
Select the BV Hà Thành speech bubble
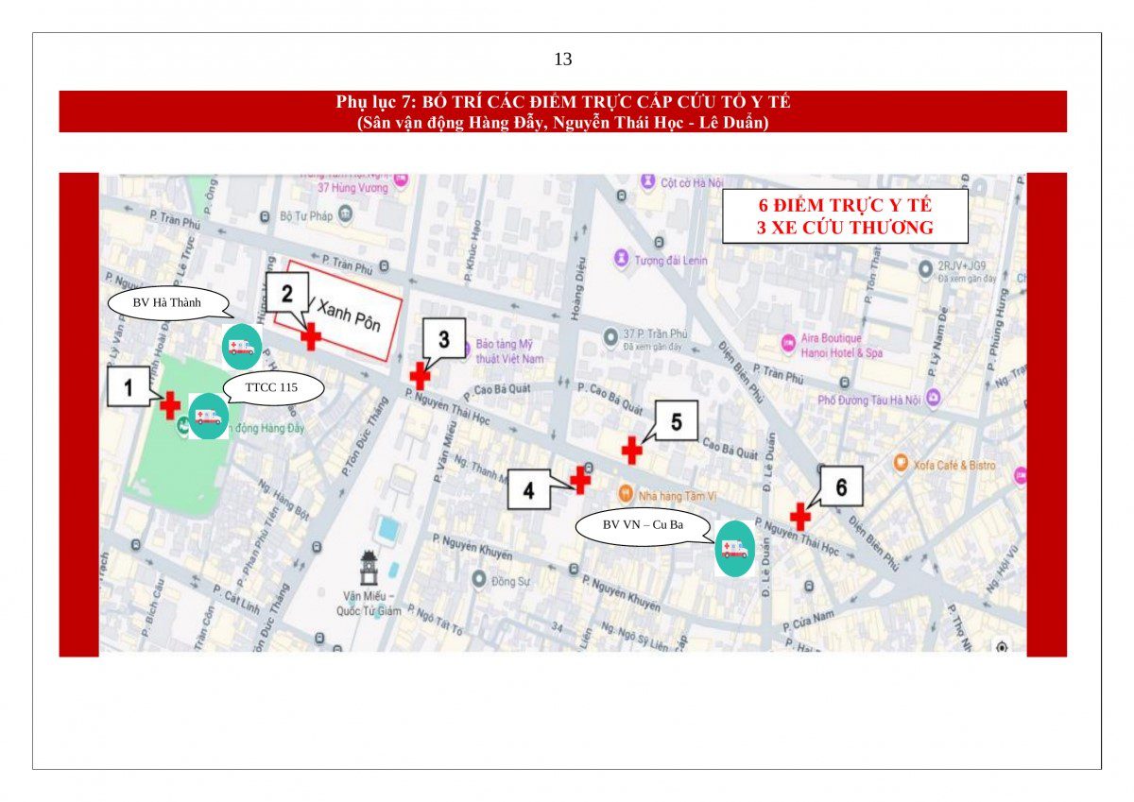coord(168,303)
